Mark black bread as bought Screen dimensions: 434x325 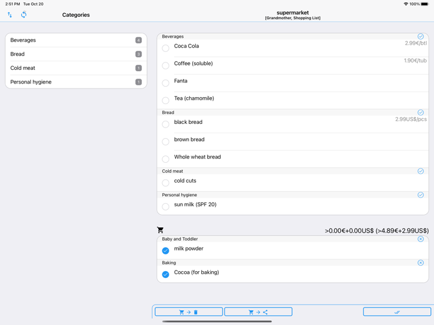pyautogui.click(x=166, y=124)
